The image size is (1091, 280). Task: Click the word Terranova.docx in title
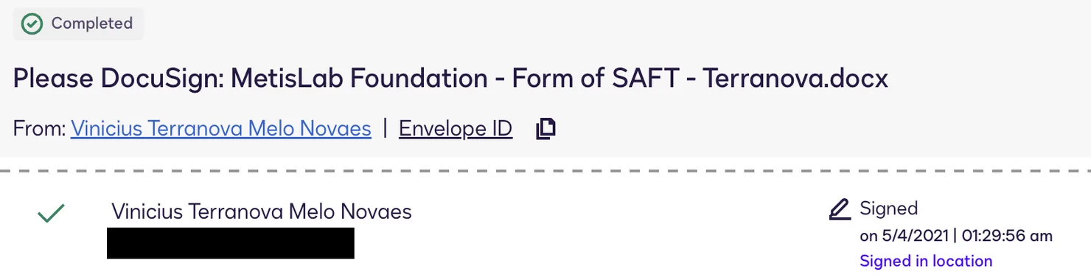pyautogui.click(x=795, y=78)
